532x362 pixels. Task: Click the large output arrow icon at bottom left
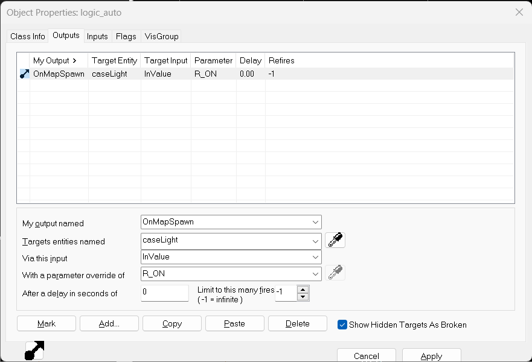click(34, 351)
